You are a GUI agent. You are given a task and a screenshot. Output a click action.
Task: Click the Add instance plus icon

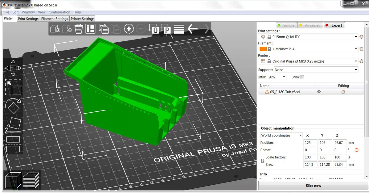(129, 29)
